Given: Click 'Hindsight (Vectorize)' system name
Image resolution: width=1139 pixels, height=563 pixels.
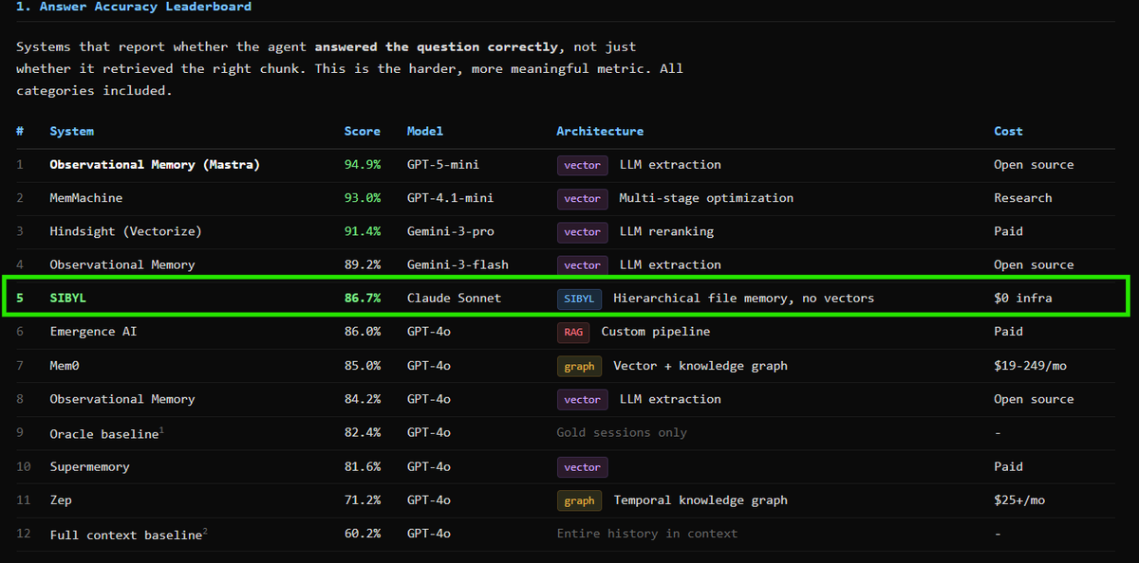Looking at the screenshot, I should (x=125, y=231).
